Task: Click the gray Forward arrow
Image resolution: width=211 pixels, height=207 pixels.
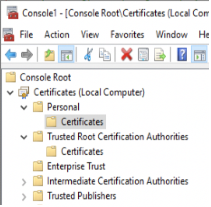Action: coord(27,54)
